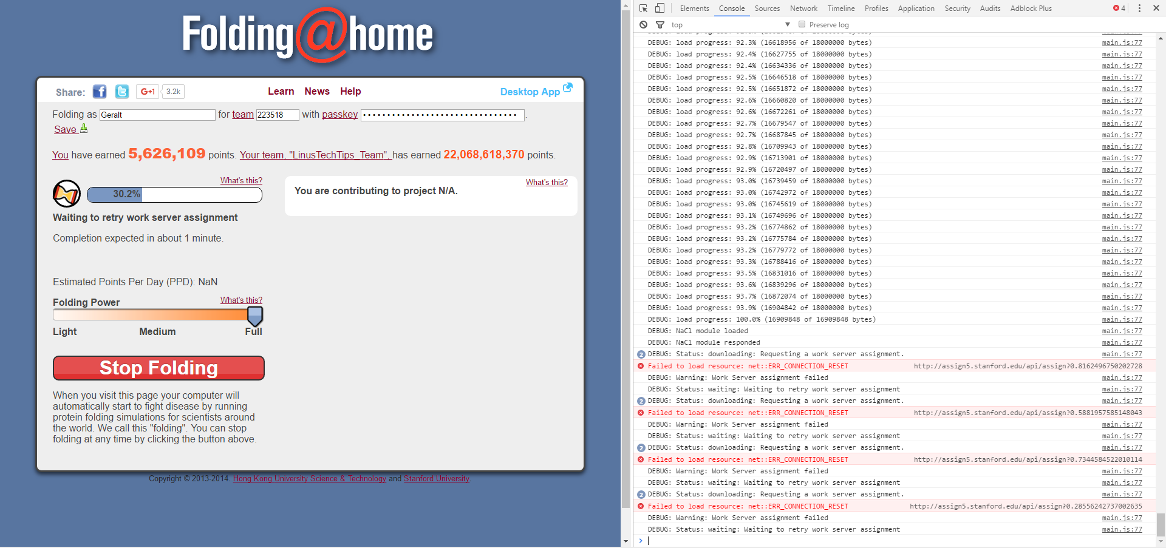The height and width of the screenshot is (548, 1166).
Task: Click the red error count indicator showing 4
Action: [1119, 8]
